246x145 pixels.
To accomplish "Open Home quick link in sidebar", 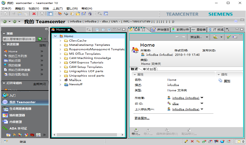I will pos(13,51).
